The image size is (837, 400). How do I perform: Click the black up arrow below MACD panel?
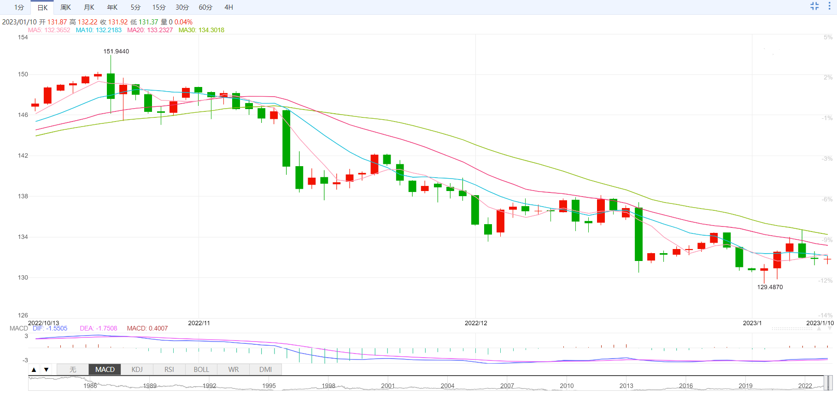pyautogui.click(x=34, y=370)
